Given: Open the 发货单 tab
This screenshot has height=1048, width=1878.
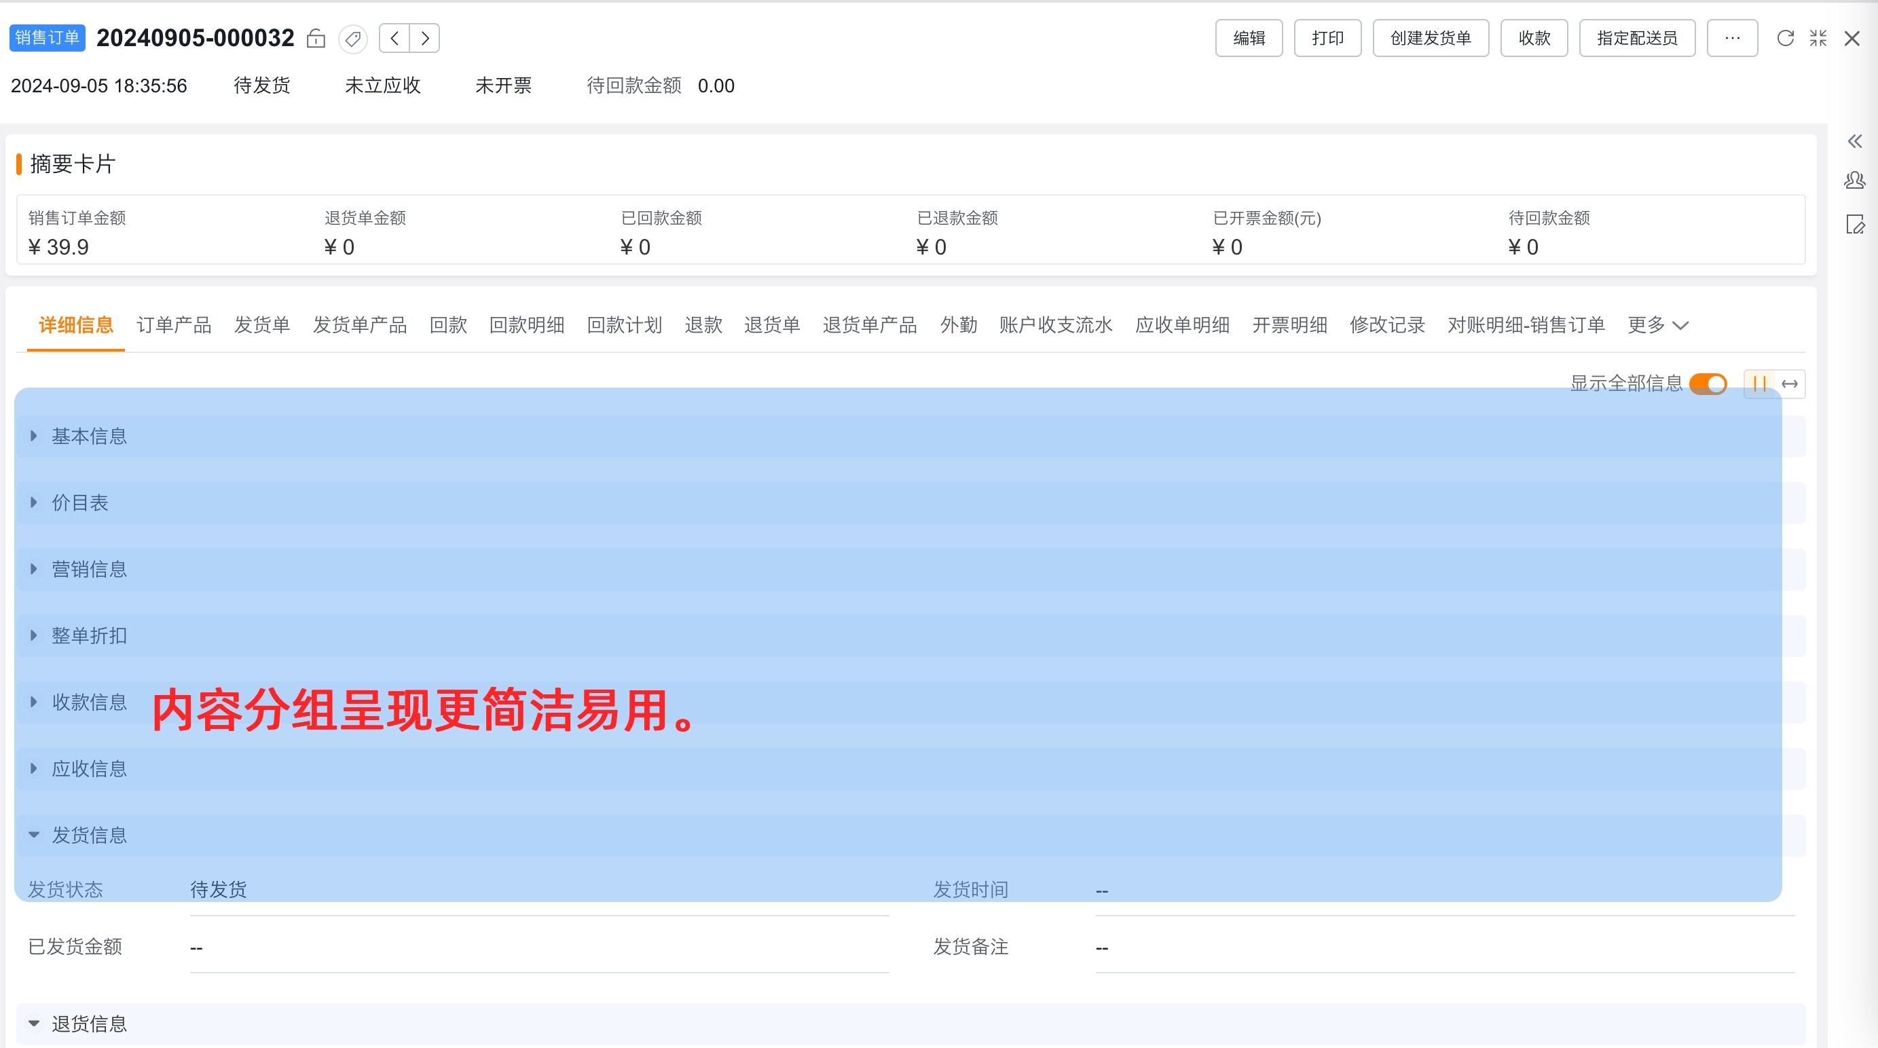Looking at the screenshot, I should [x=261, y=325].
